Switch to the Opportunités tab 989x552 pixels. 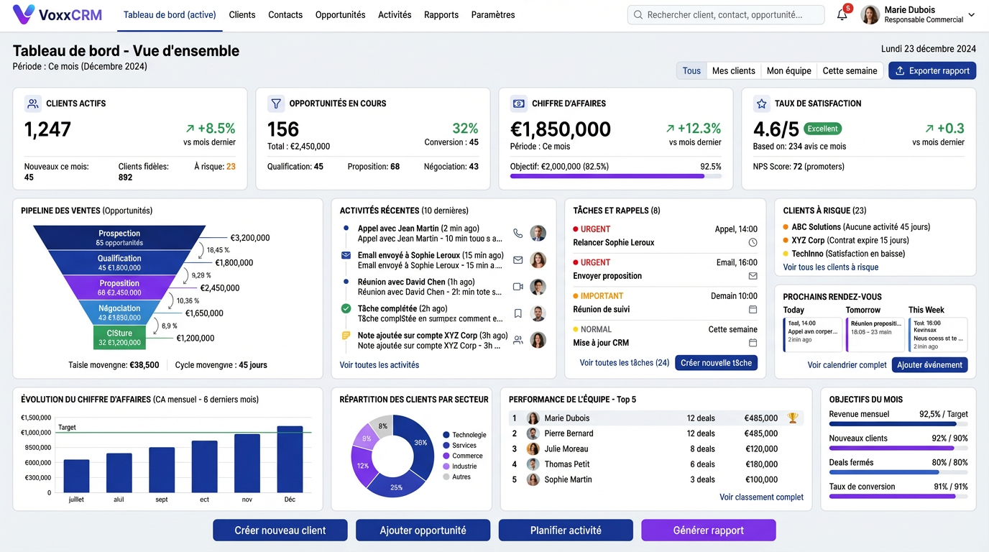click(x=340, y=14)
